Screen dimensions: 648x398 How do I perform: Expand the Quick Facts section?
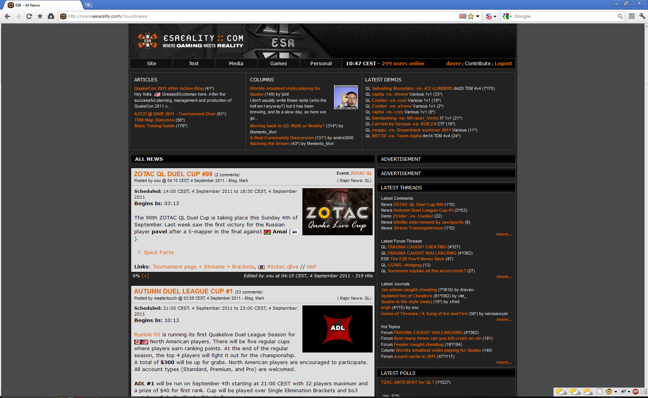(x=159, y=252)
